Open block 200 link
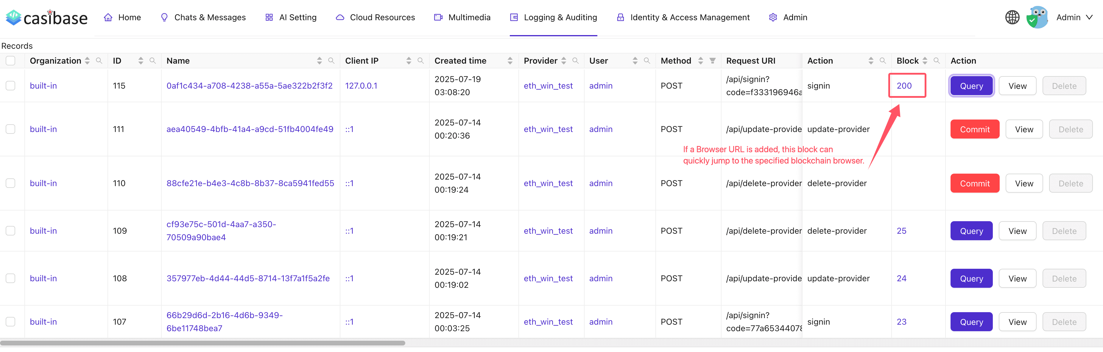This screenshot has width=1103, height=352. pos(904,86)
